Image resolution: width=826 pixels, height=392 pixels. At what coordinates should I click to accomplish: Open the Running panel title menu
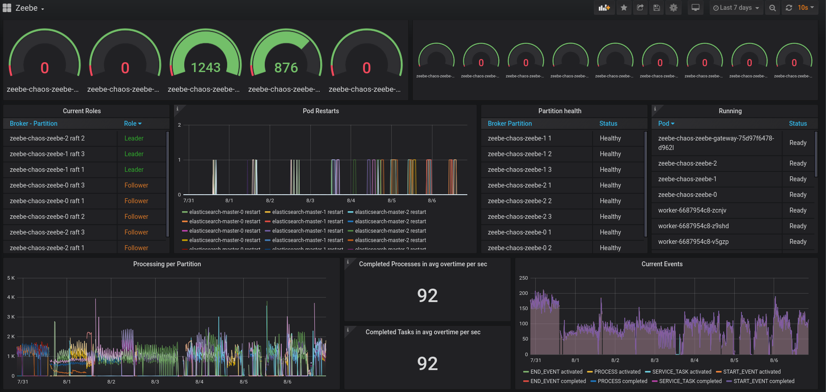[x=730, y=111]
